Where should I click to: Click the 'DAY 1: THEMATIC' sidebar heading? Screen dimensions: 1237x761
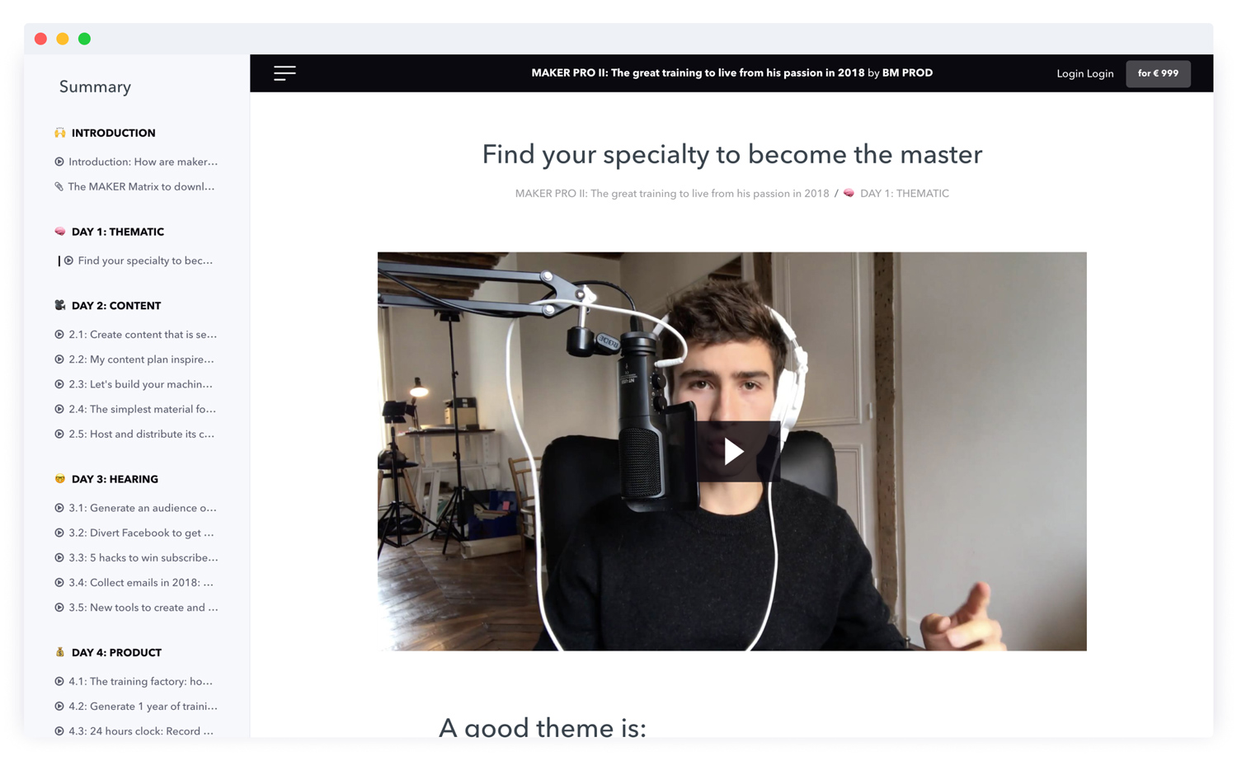click(x=118, y=232)
